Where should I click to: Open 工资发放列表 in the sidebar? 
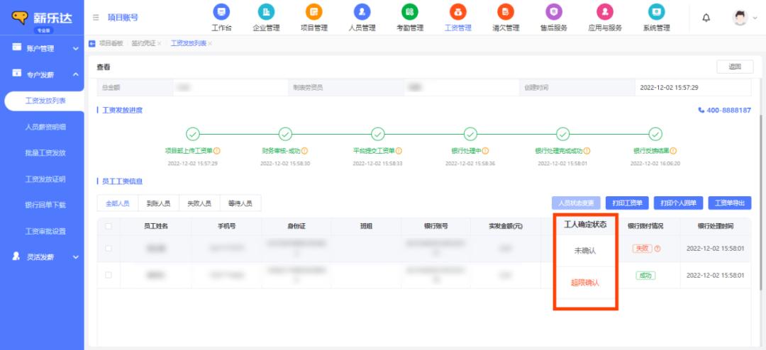[45, 101]
